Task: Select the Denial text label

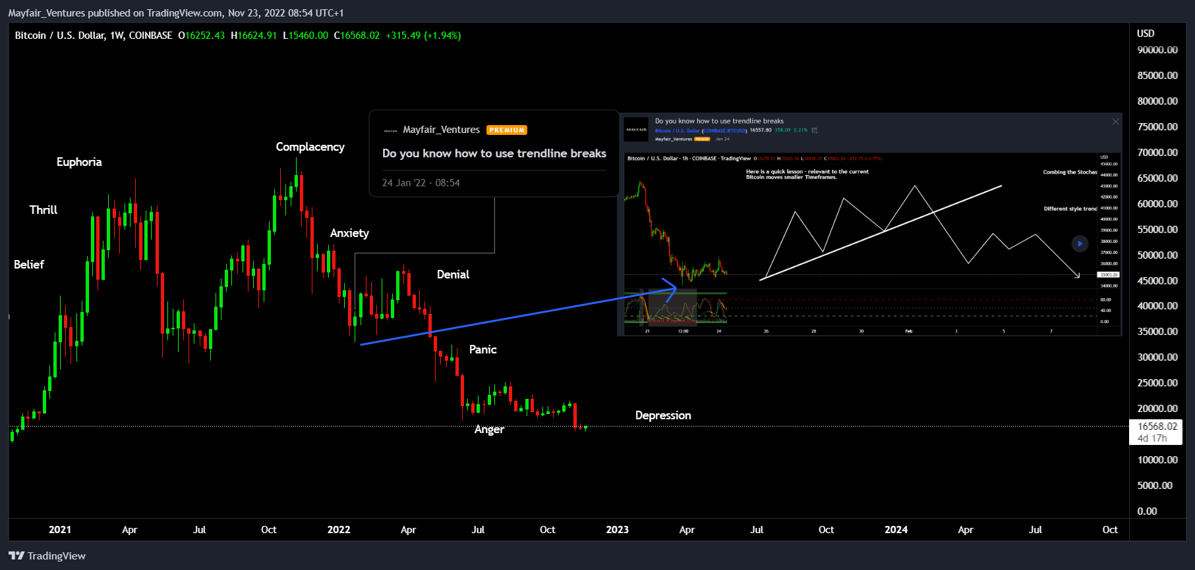Action: 453,274
